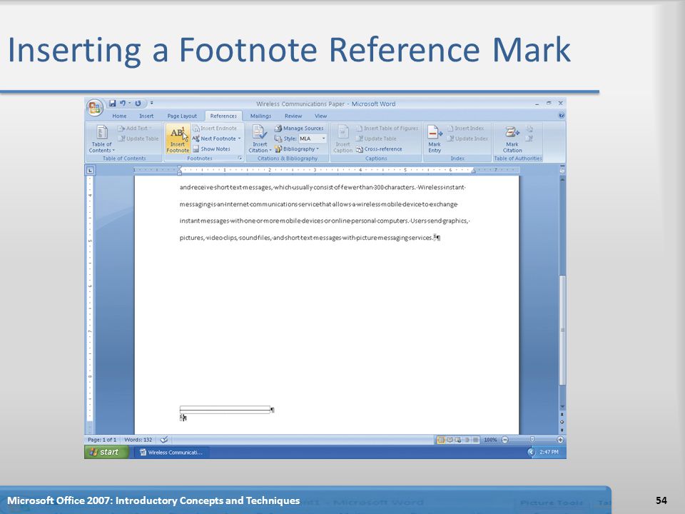The image size is (685, 514).
Task: Click the Show Notes button
Action: point(211,149)
